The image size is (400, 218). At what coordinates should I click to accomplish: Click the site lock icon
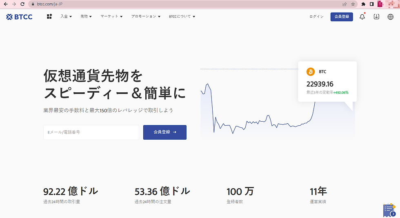point(33,4)
